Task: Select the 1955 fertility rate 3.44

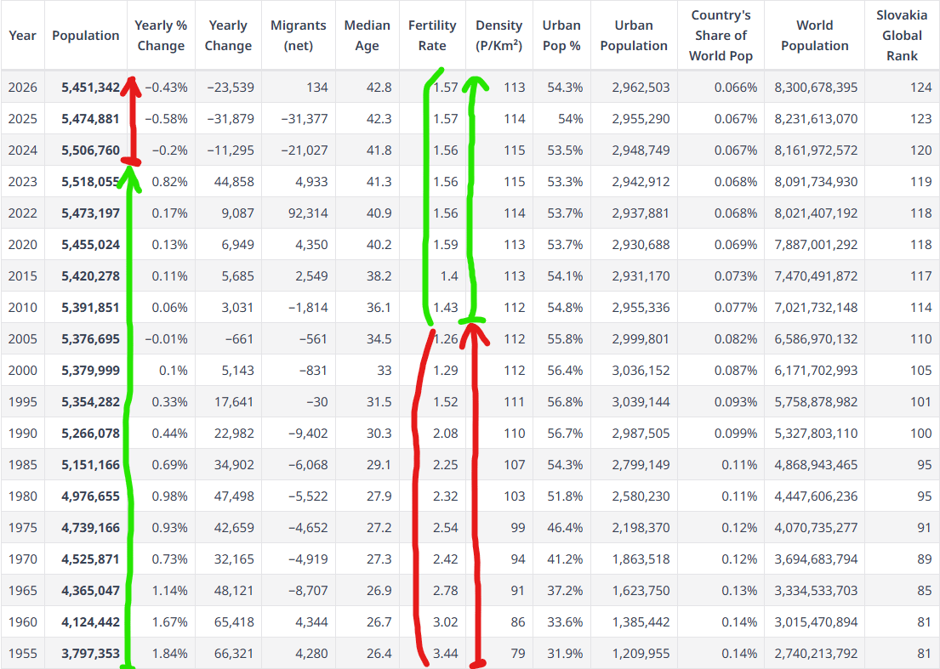Action: [x=445, y=654]
